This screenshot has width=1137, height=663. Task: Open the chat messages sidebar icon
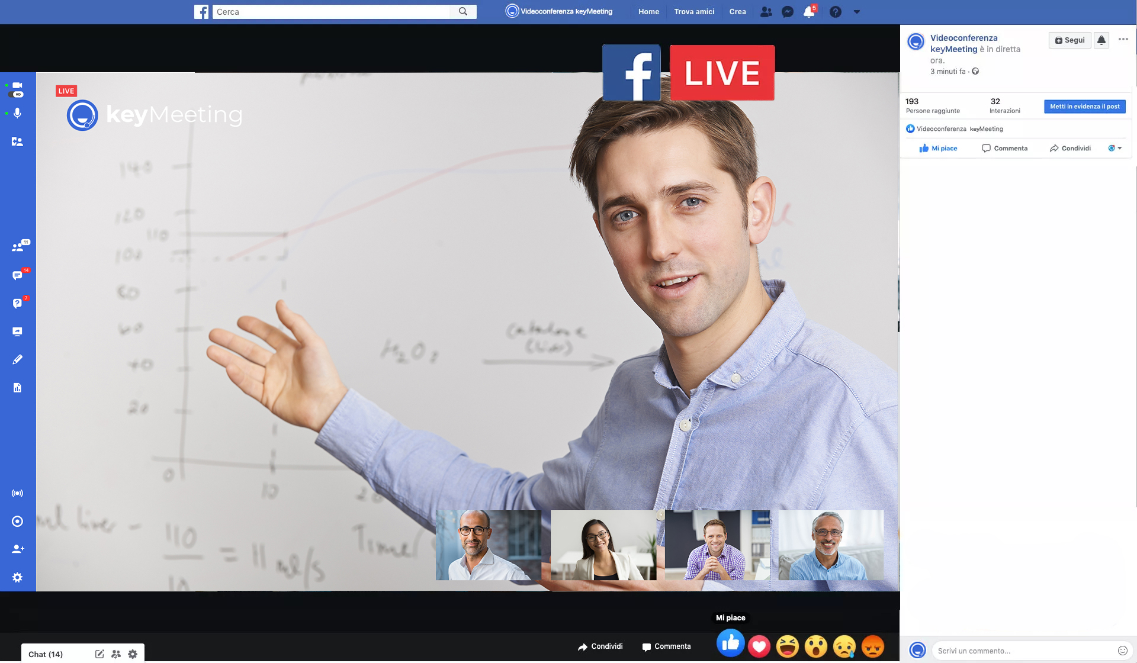(17, 275)
